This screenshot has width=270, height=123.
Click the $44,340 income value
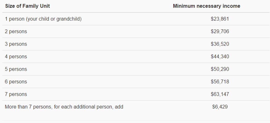pos(220,57)
